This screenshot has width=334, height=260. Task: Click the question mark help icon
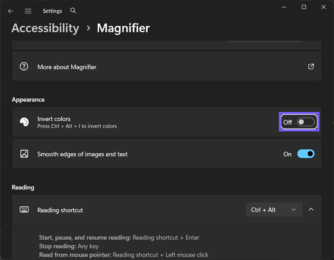(24, 66)
